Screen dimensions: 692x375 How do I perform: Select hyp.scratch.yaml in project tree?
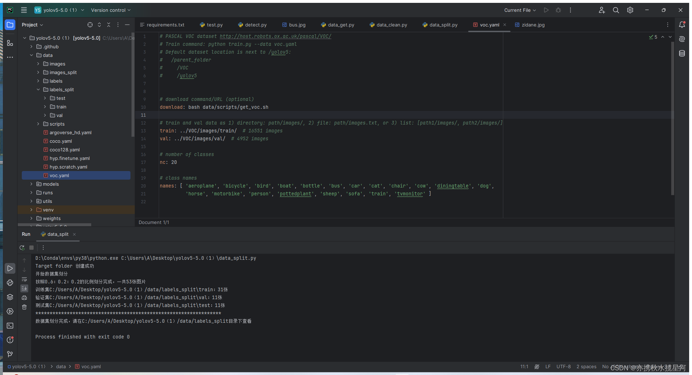point(68,167)
